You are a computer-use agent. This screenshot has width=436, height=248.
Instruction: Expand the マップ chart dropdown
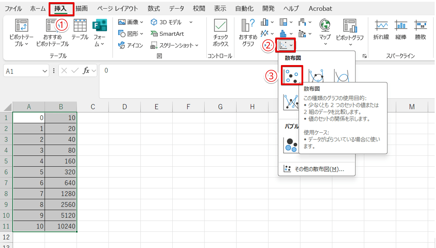(x=325, y=44)
